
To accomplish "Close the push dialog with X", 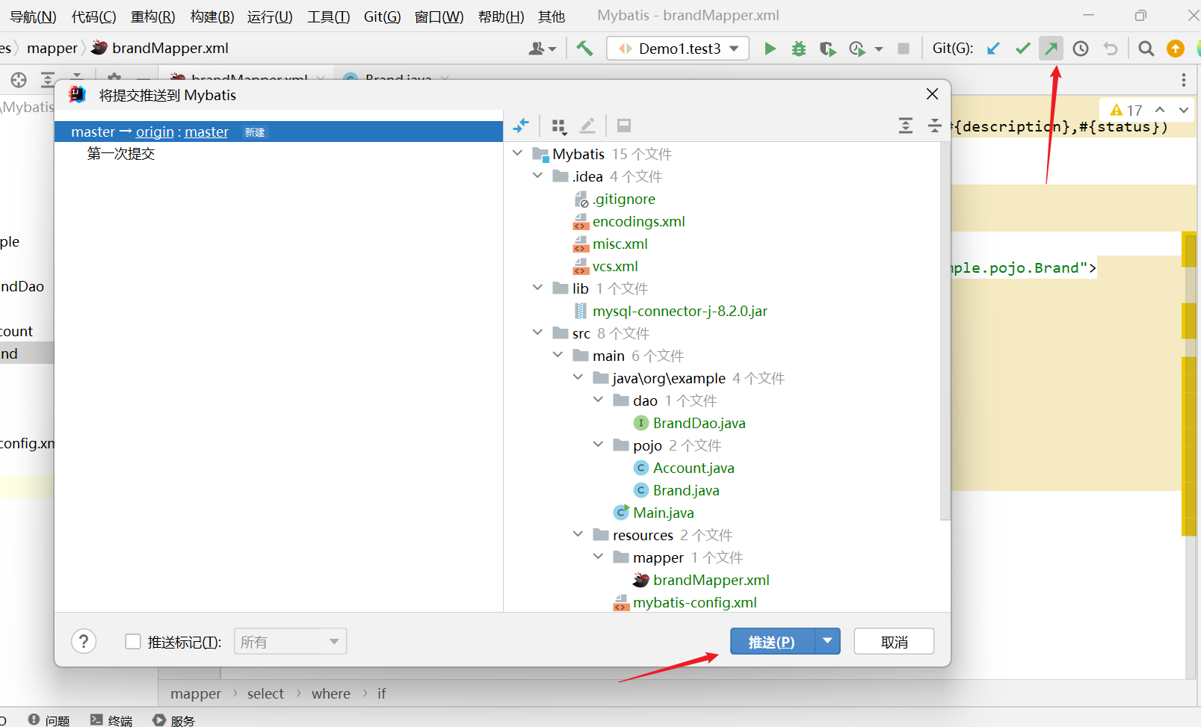I will click(932, 94).
